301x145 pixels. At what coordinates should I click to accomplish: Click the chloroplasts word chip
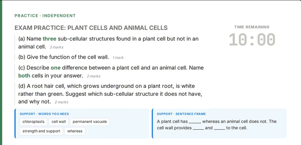(x=33, y=122)
